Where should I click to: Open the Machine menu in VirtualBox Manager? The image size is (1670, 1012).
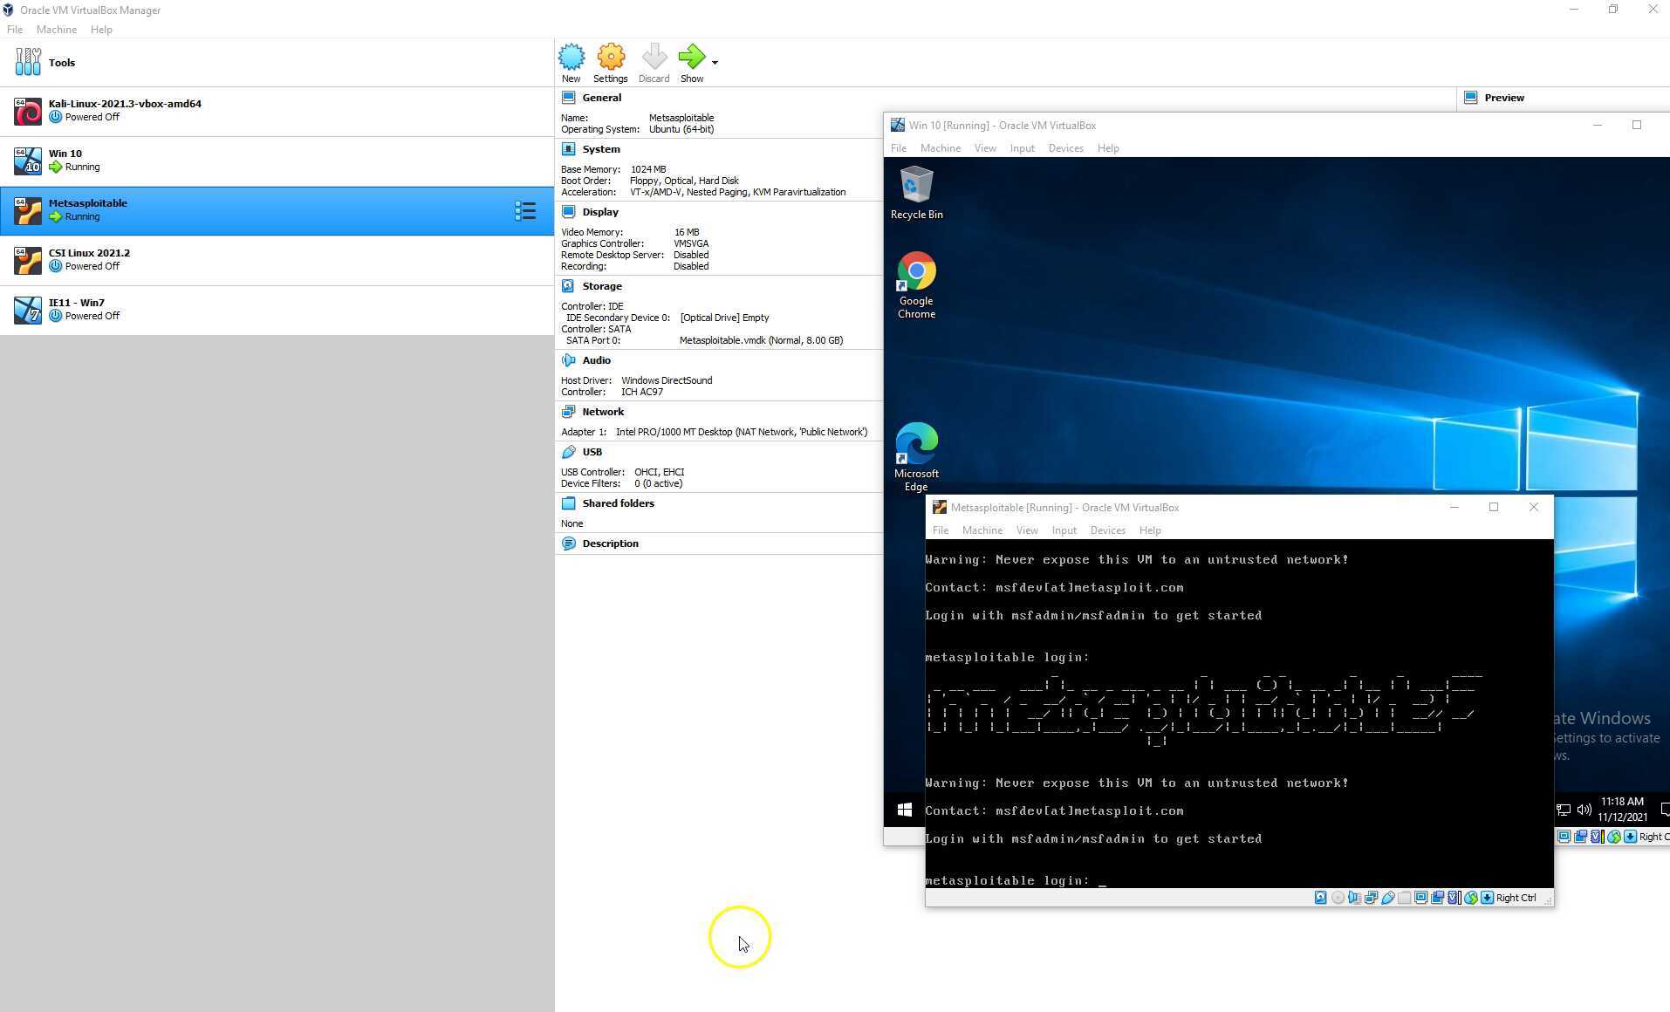pyautogui.click(x=56, y=29)
